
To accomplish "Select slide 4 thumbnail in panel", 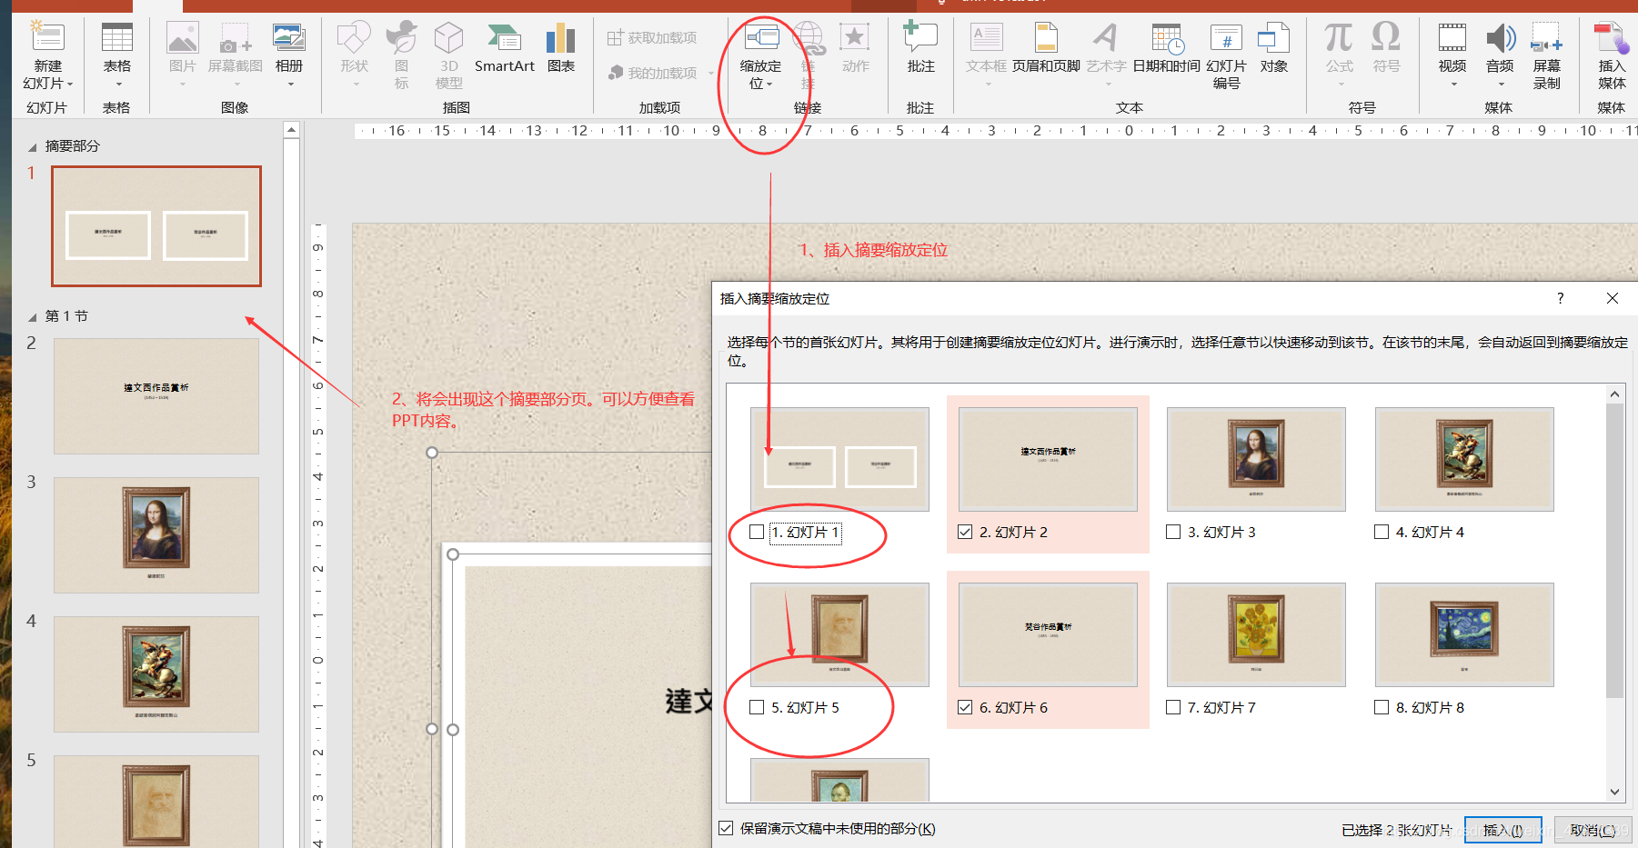I will [x=156, y=674].
